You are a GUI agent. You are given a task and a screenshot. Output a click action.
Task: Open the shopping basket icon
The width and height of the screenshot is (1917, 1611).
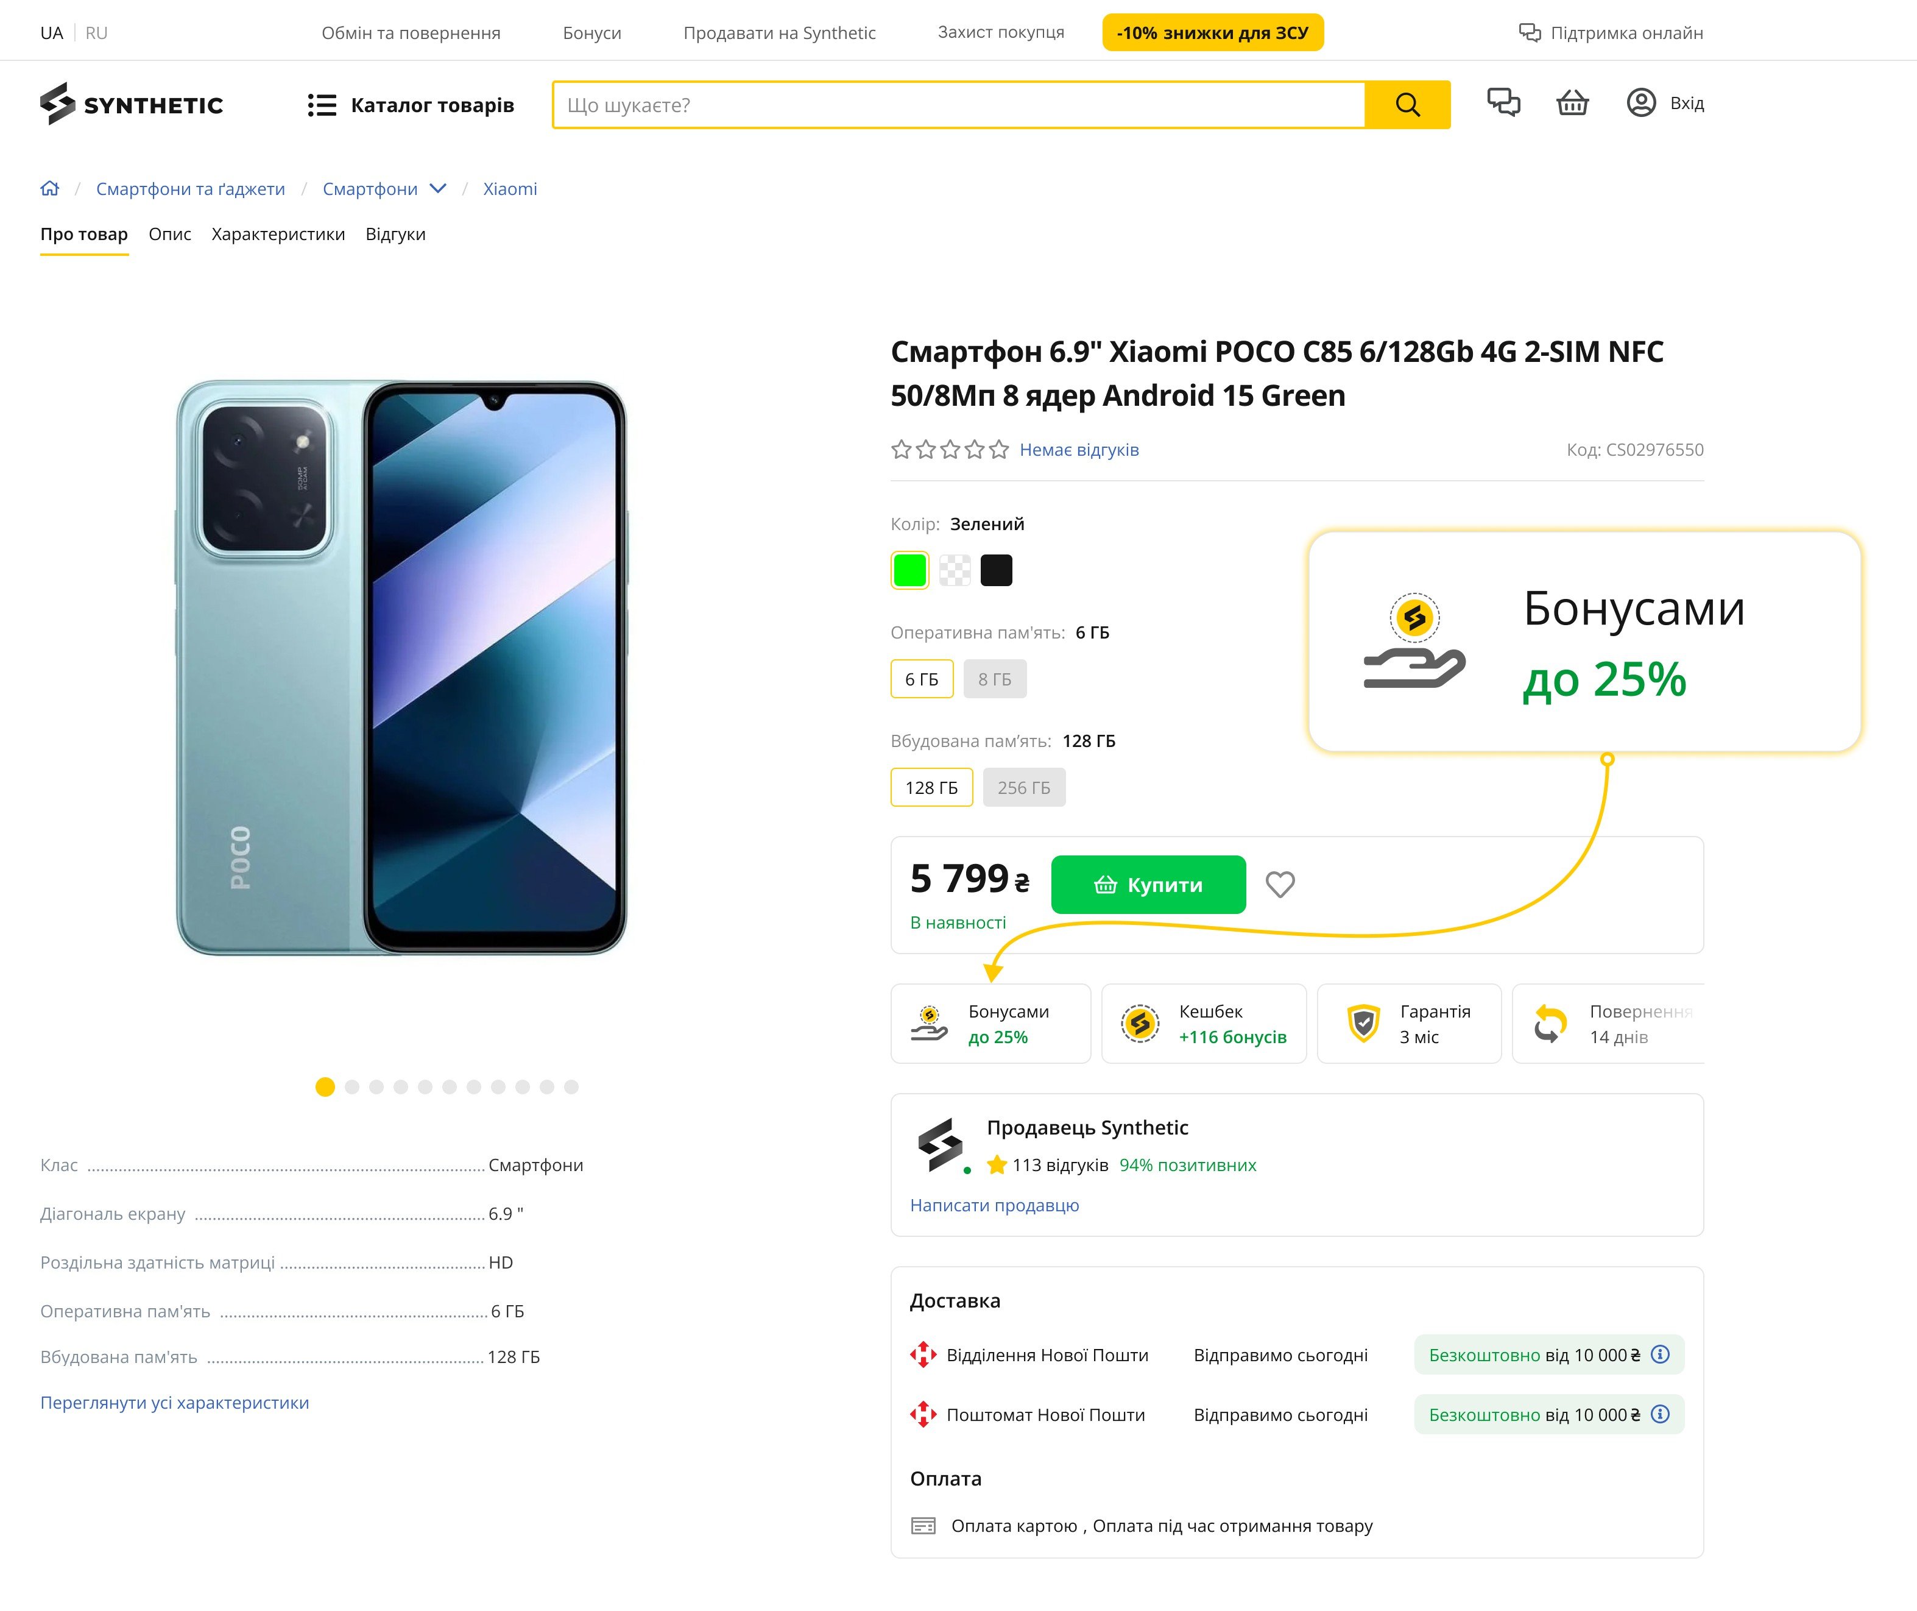[1572, 102]
